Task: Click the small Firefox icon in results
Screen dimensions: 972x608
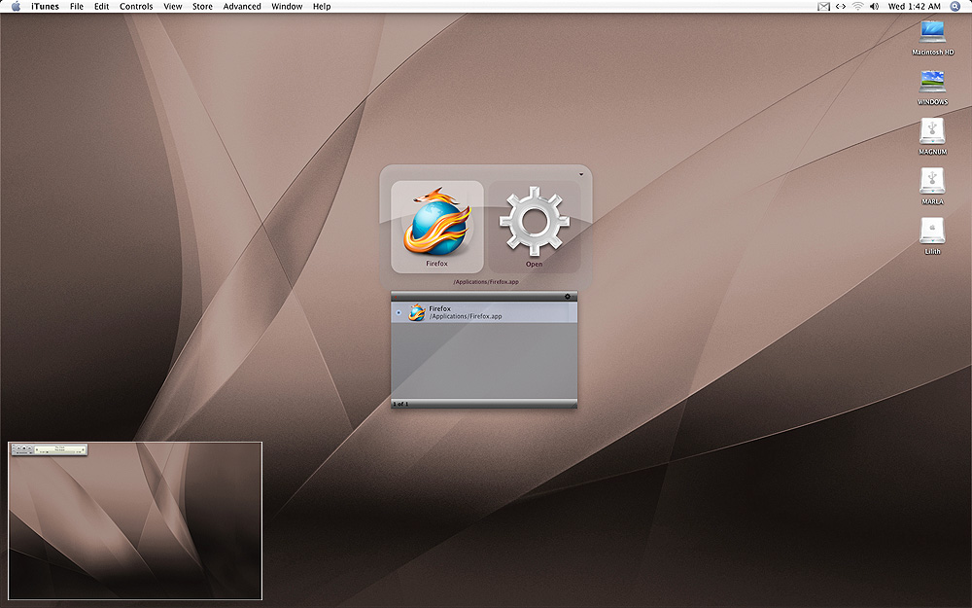Action: click(x=417, y=312)
